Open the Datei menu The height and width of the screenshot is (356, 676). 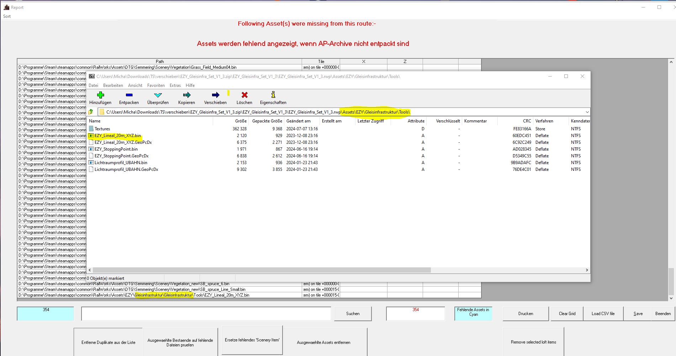[x=93, y=85]
